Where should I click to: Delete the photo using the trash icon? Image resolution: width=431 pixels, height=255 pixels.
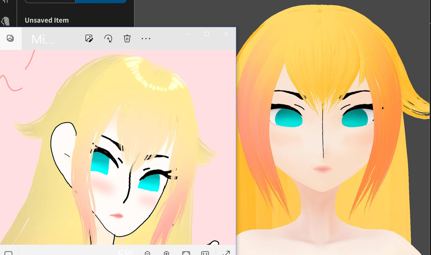pyautogui.click(x=127, y=38)
